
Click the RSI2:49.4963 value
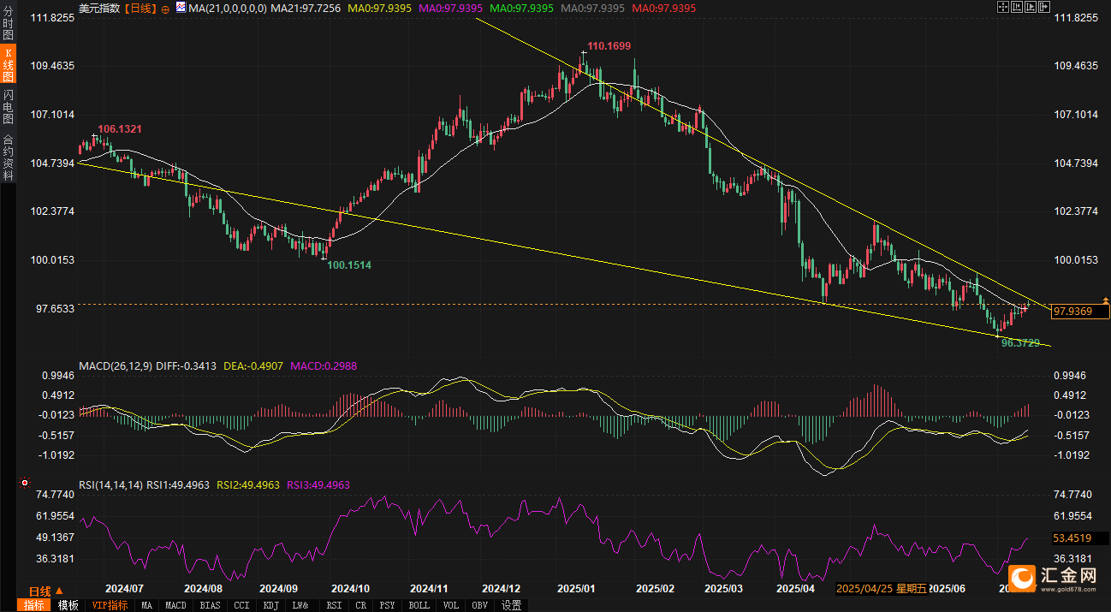(248, 485)
